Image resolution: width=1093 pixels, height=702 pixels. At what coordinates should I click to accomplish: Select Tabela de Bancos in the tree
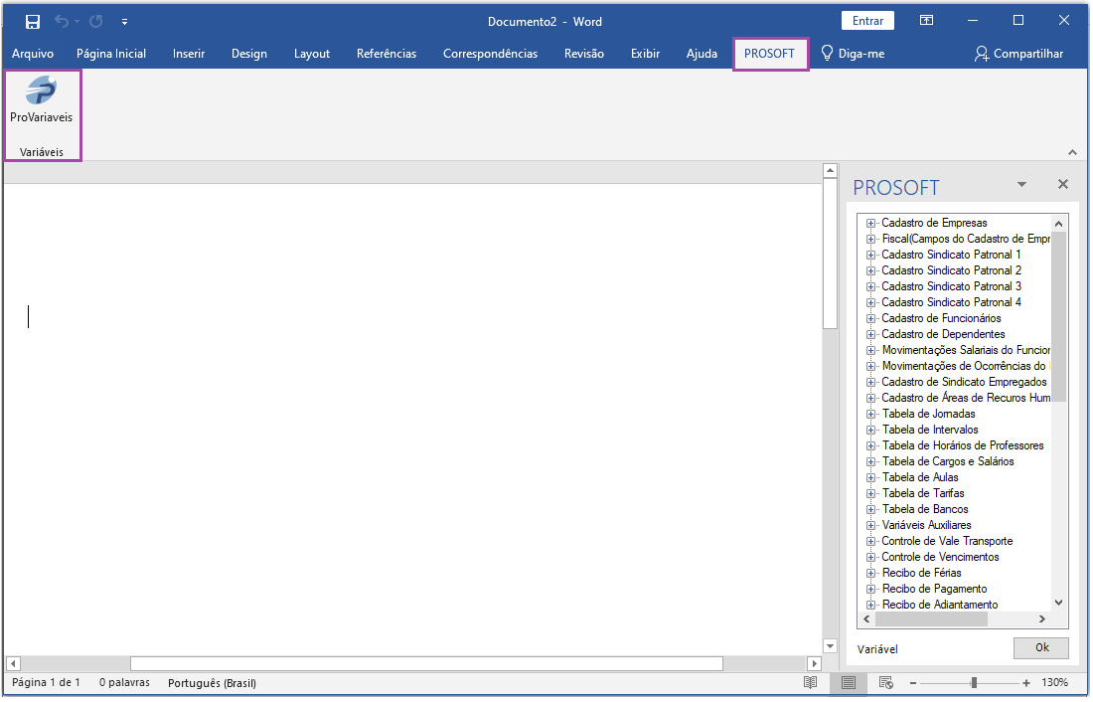(925, 509)
